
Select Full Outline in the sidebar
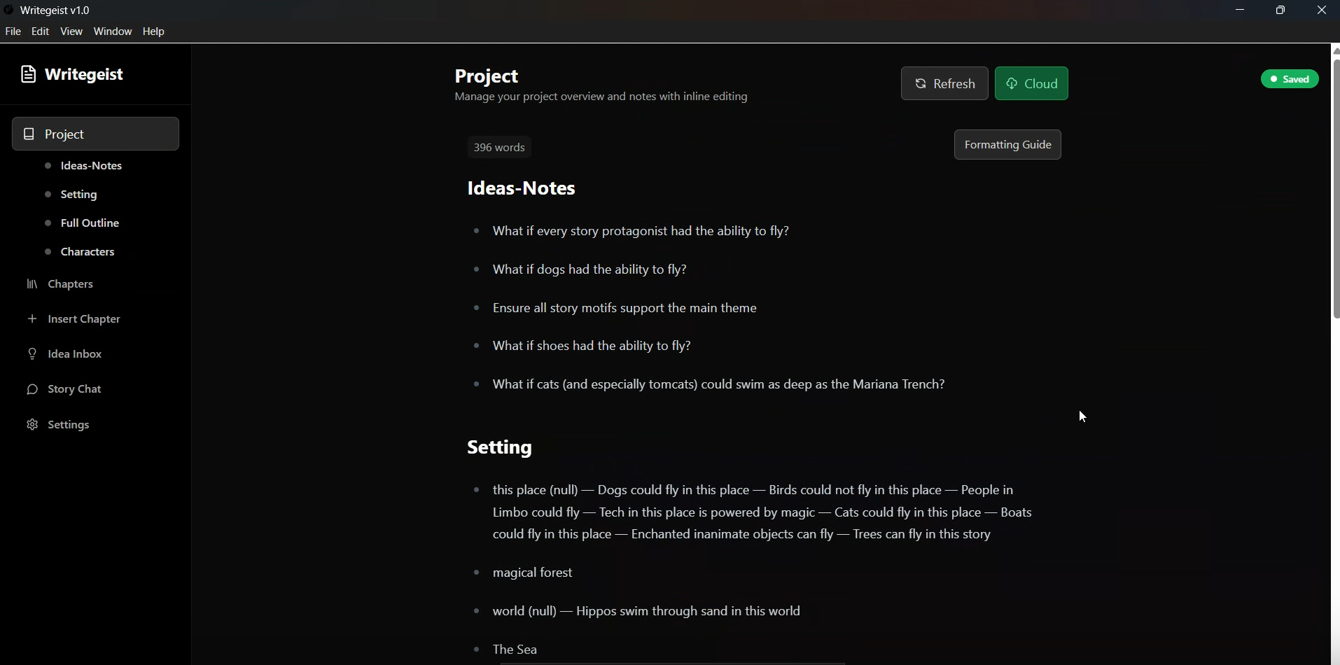click(x=90, y=224)
